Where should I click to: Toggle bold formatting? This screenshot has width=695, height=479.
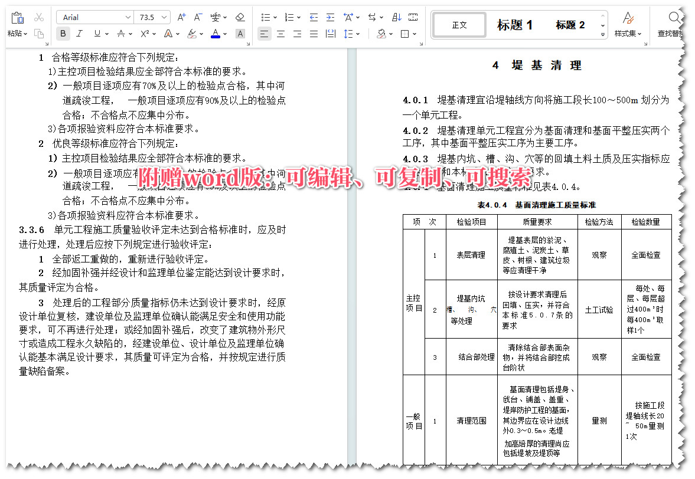click(x=63, y=34)
